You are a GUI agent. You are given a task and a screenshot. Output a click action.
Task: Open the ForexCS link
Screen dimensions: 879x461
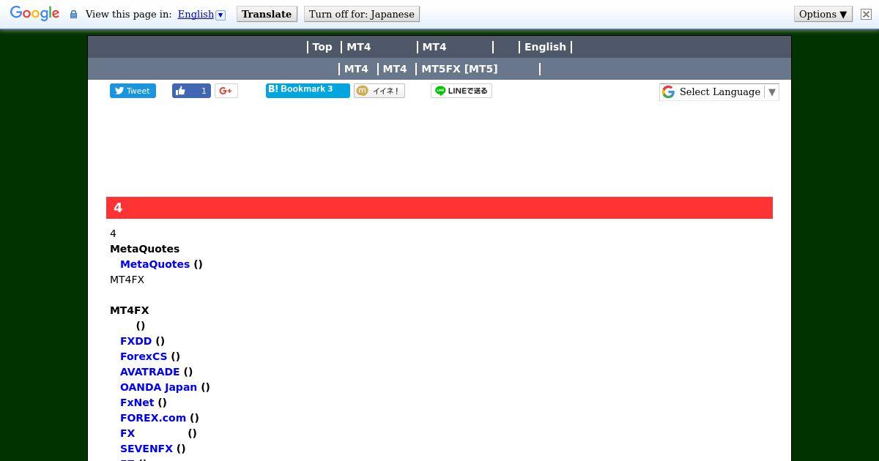pyautogui.click(x=144, y=356)
